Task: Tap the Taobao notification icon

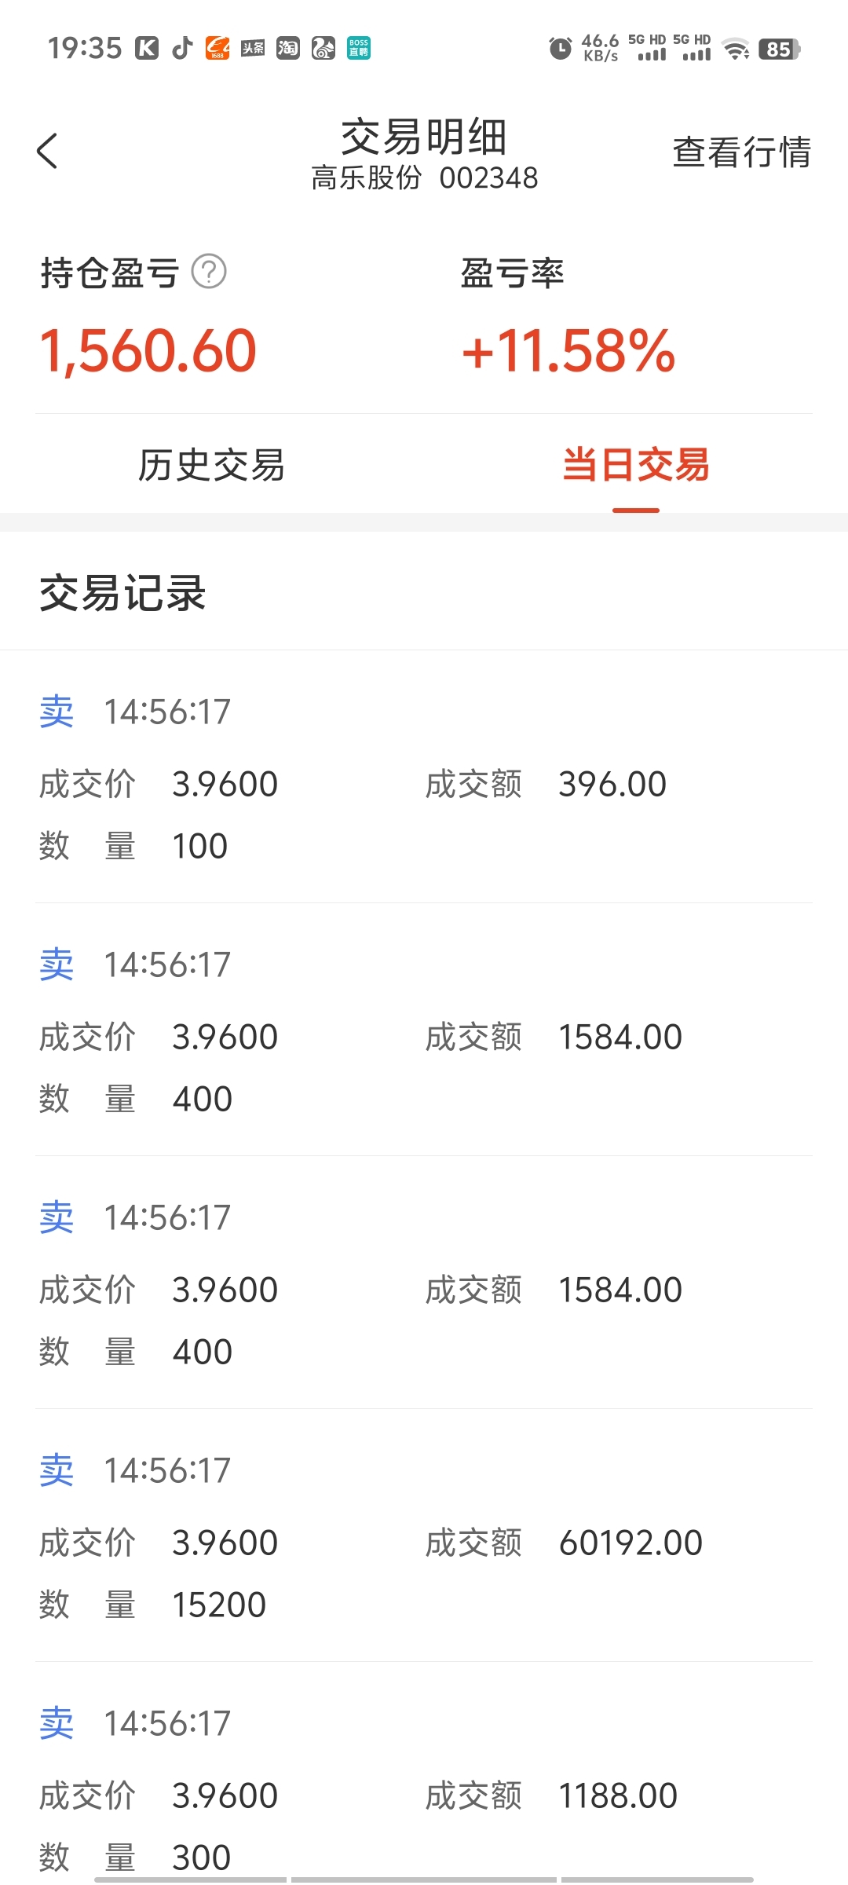Action: pyautogui.click(x=288, y=49)
